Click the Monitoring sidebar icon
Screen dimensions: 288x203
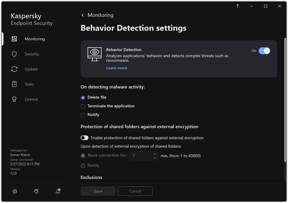(x=14, y=39)
